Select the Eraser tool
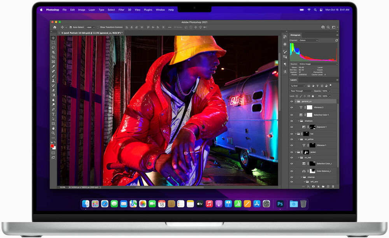 point(53,90)
